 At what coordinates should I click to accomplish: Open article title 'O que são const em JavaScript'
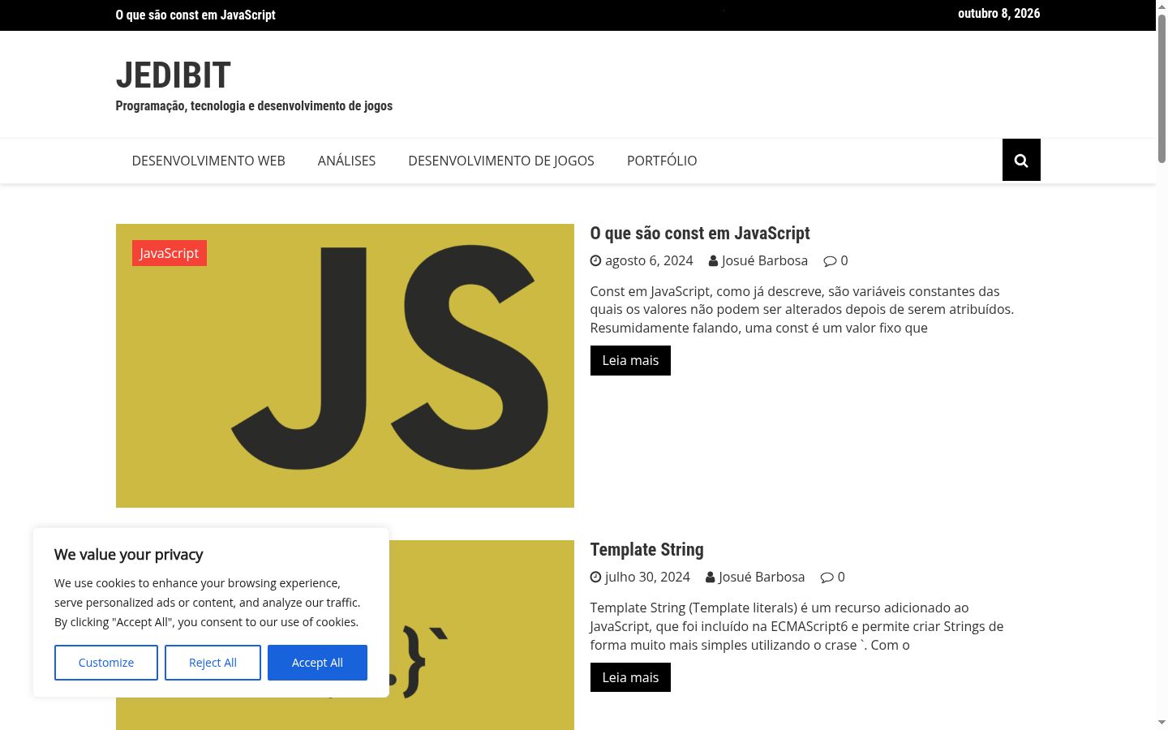click(700, 234)
